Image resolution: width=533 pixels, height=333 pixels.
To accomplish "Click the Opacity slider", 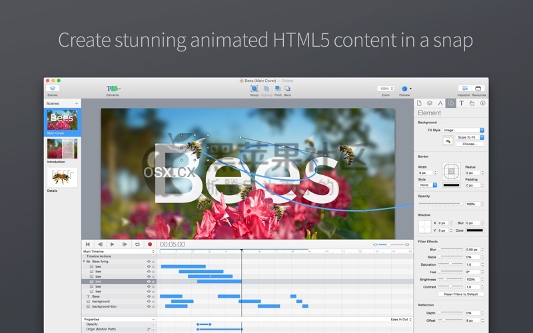I will point(441,204).
